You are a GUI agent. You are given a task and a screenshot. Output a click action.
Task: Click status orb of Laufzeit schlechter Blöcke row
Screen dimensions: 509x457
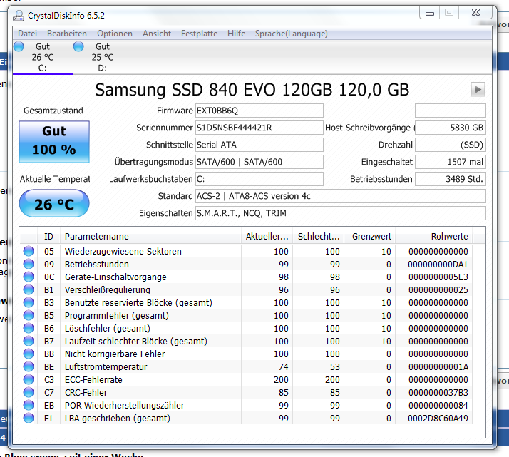(29, 341)
